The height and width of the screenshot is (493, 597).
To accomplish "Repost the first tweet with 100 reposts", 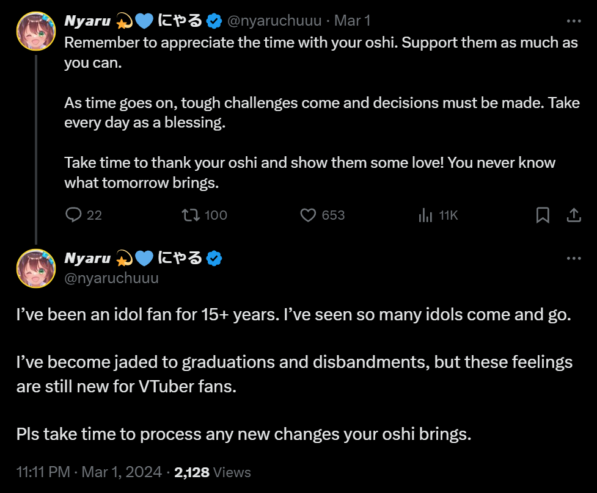I will [x=191, y=215].
